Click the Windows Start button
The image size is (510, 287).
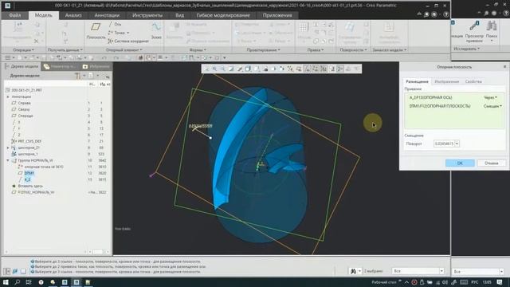pos(6,282)
